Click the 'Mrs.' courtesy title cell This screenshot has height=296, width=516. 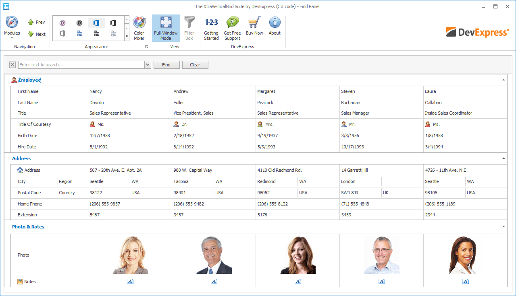point(298,124)
